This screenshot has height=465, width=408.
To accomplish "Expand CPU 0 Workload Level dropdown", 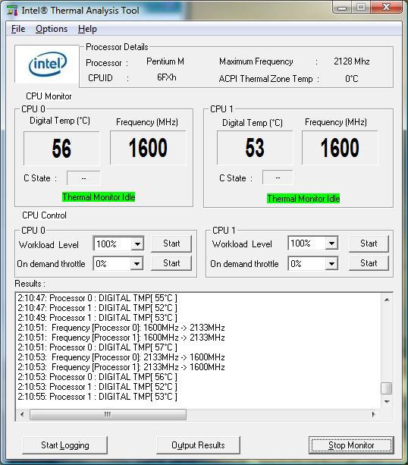I will [137, 244].
